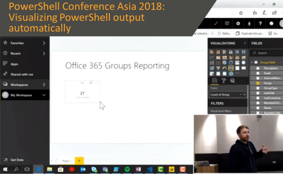Collapse the My Workspace chevron
The height and width of the screenshot is (174, 283).
(44, 95)
